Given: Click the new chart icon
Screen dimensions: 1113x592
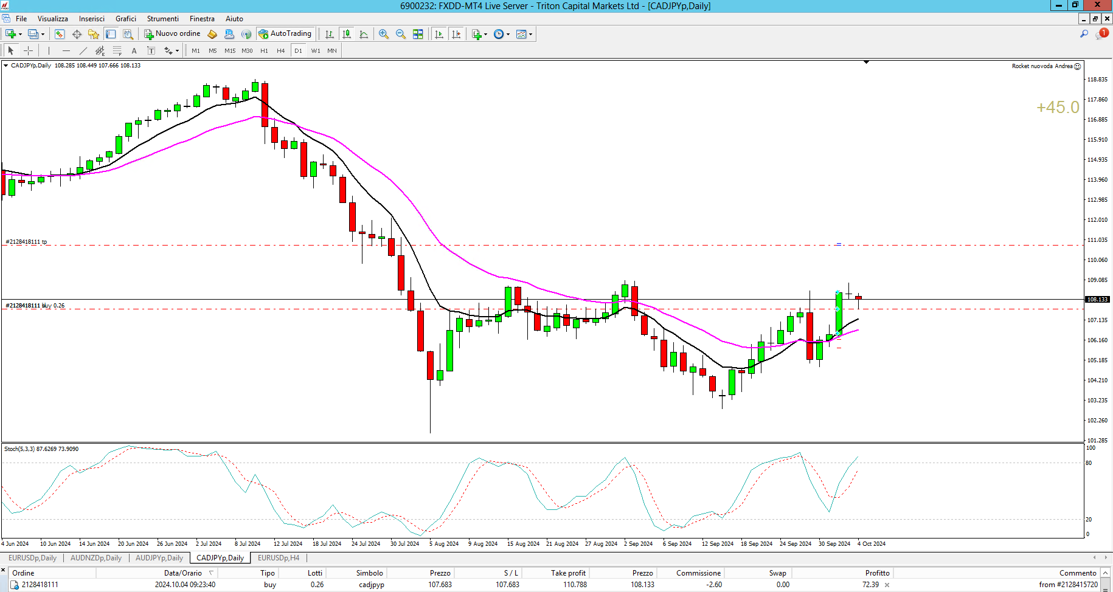Looking at the screenshot, I should (10, 34).
